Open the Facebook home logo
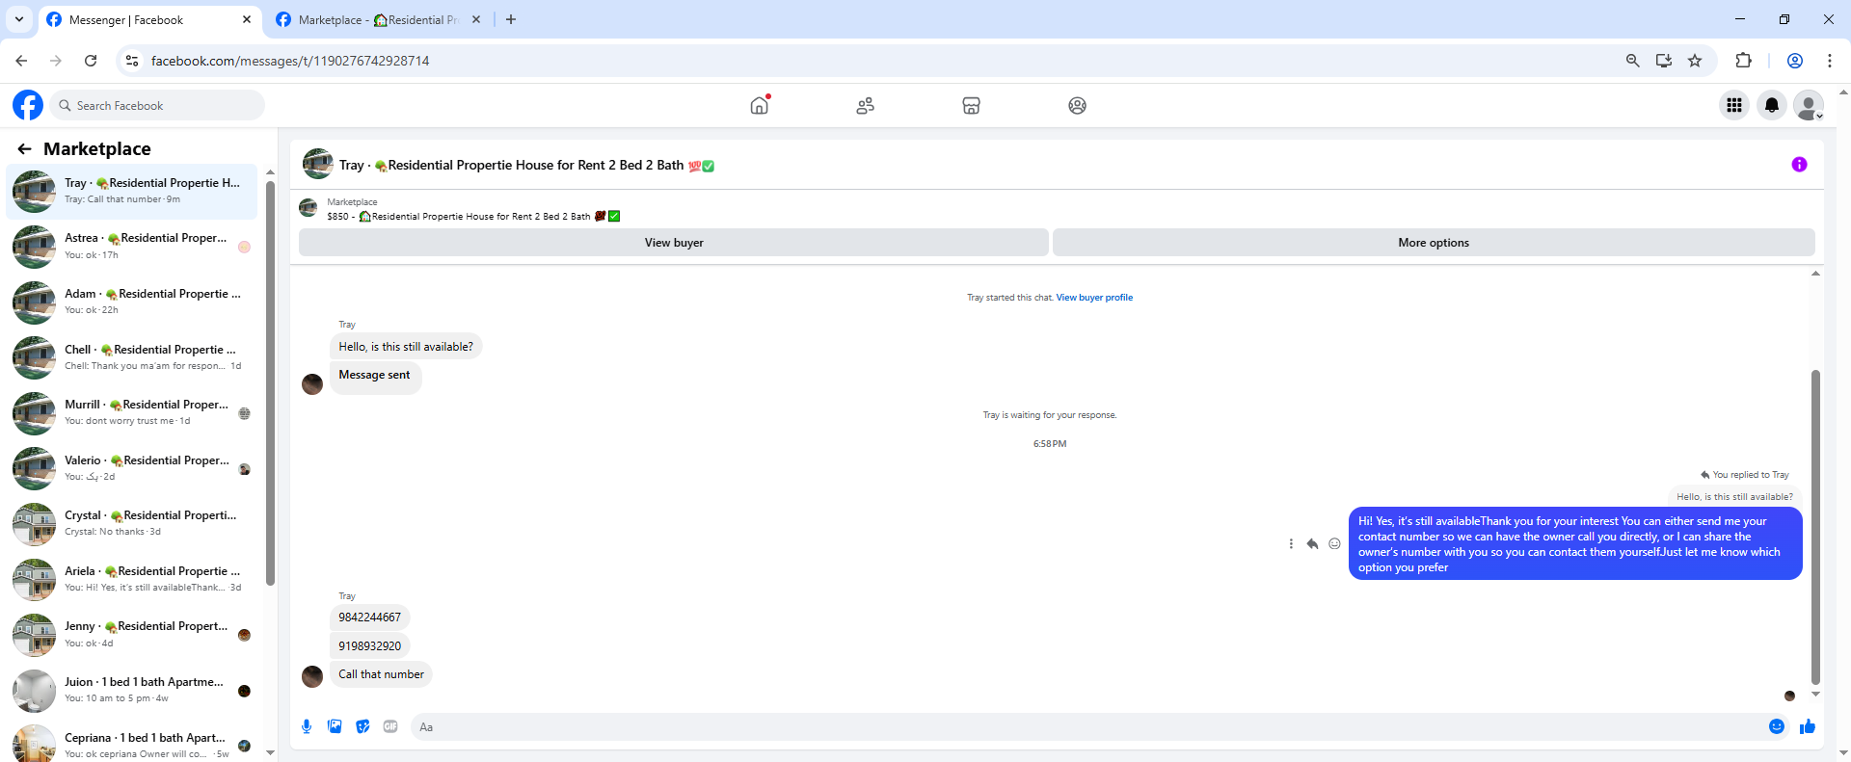 pos(28,105)
